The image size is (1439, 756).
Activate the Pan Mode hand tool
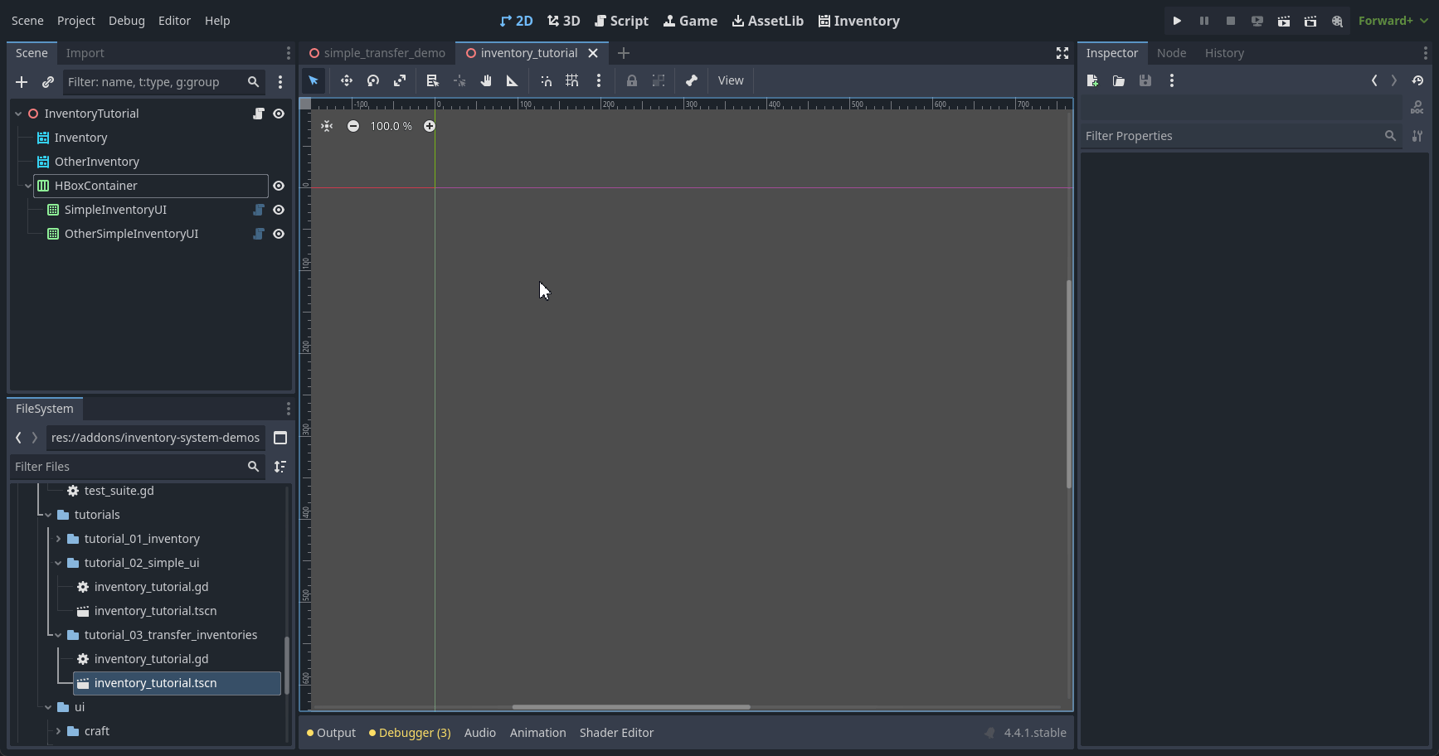click(486, 80)
